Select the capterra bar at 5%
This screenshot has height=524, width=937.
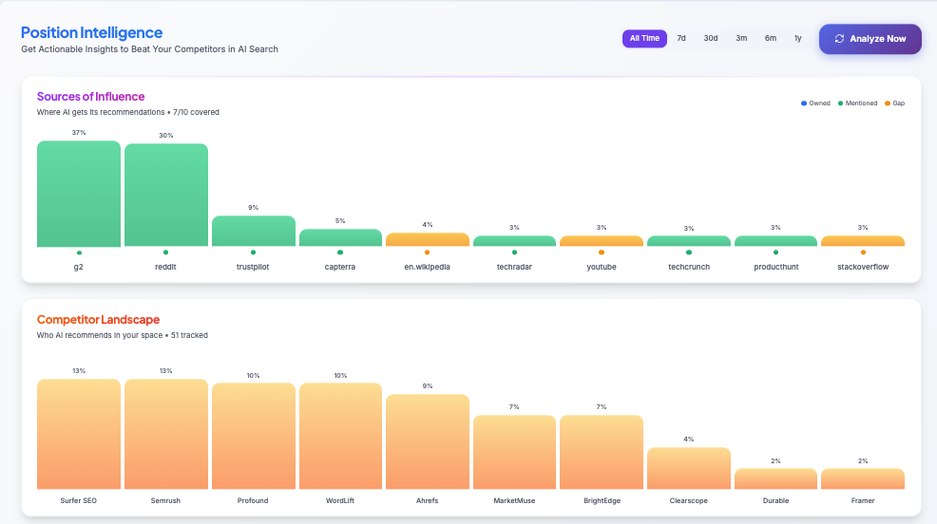click(340, 237)
